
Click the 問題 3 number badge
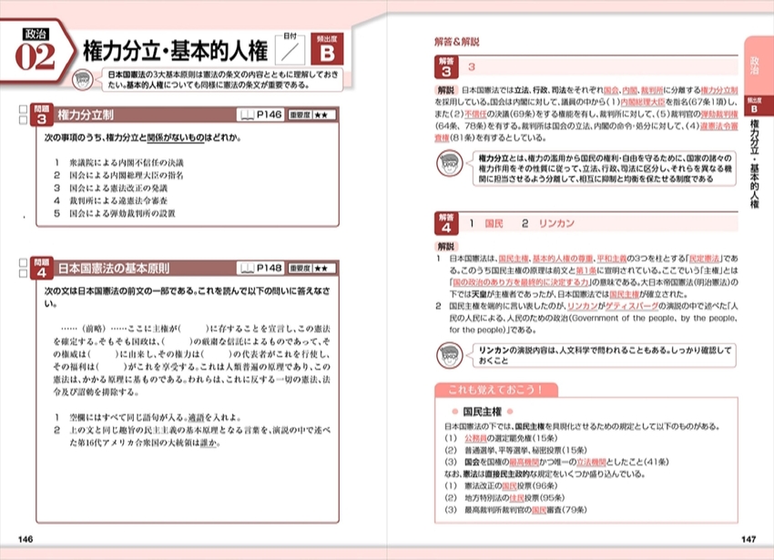[x=42, y=115]
